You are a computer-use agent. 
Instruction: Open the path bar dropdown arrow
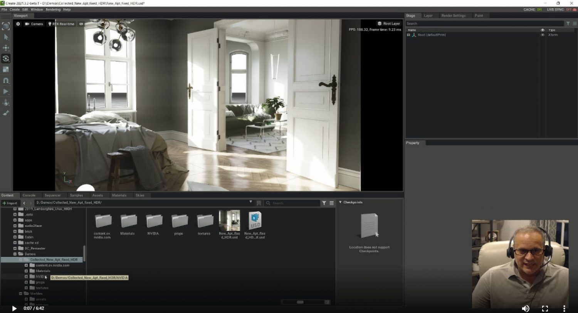(250, 202)
